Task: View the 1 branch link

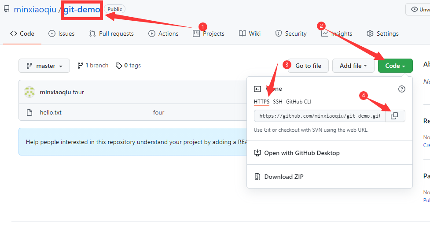Action: tap(93, 66)
